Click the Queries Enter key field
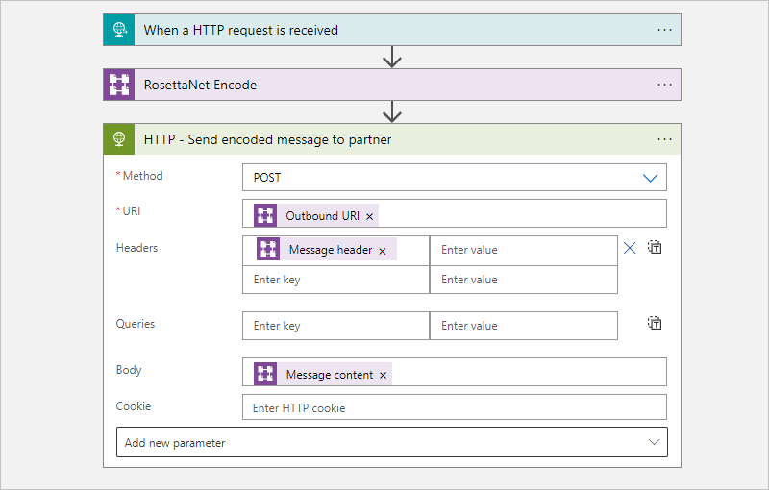Viewport: 769px width, 490px height. coord(335,326)
